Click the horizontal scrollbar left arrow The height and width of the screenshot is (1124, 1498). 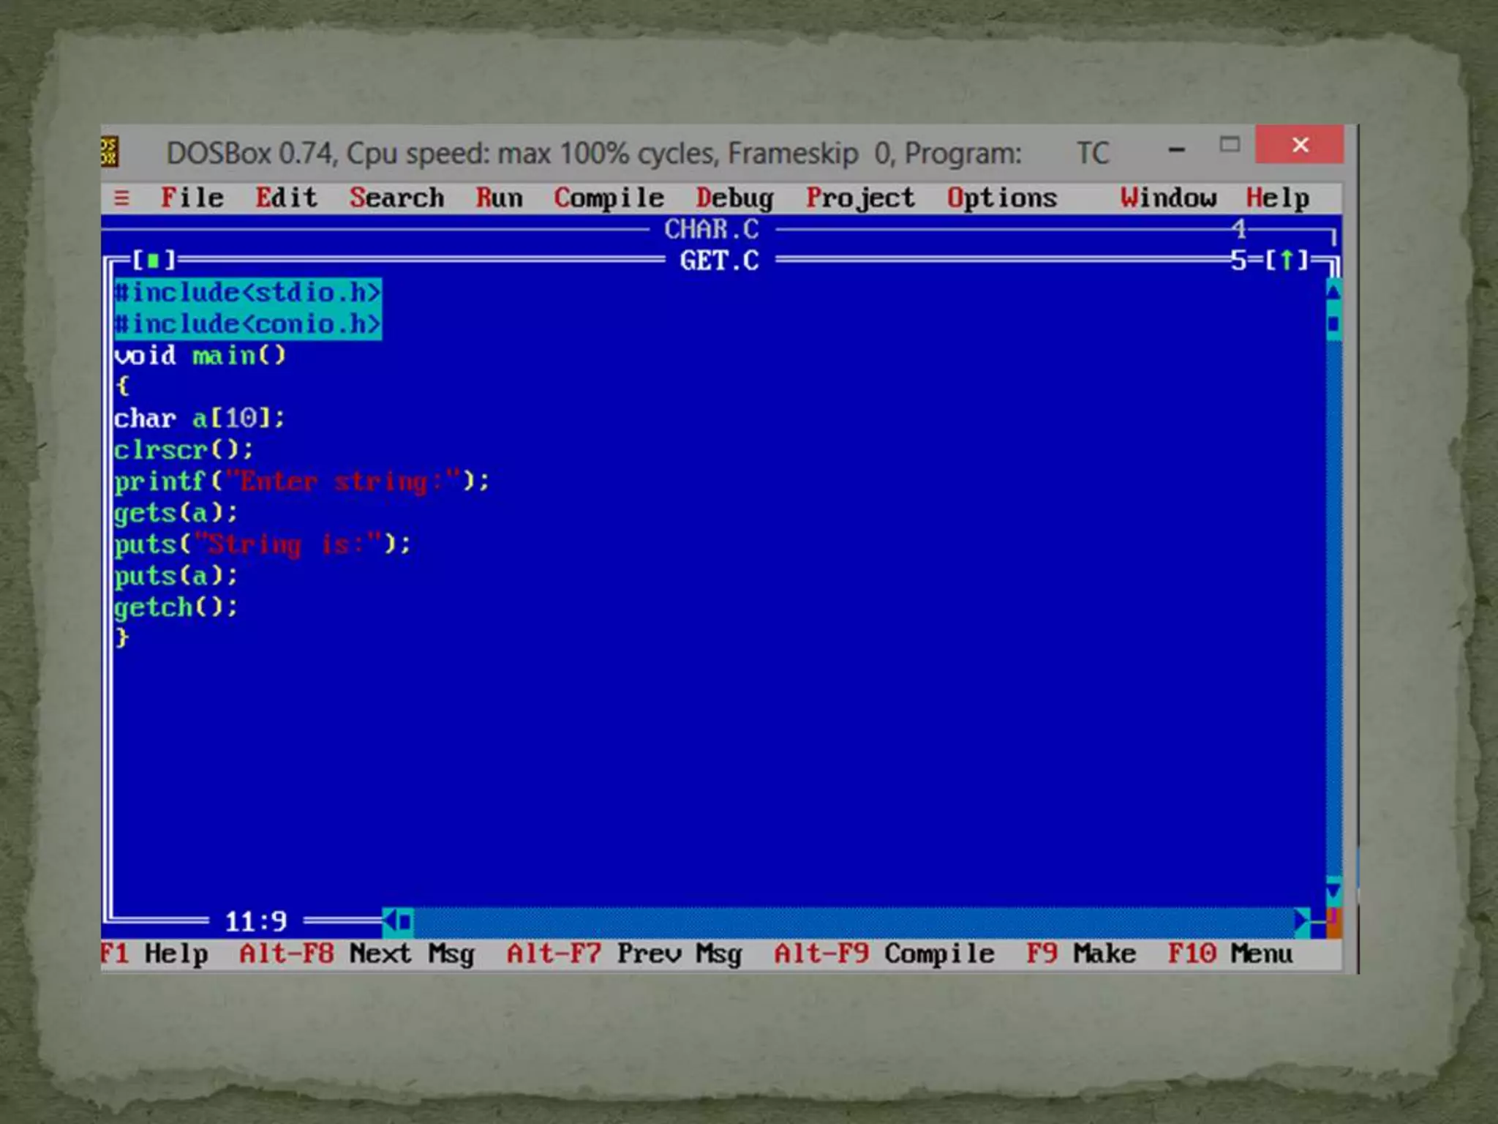click(x=390, y=921)
